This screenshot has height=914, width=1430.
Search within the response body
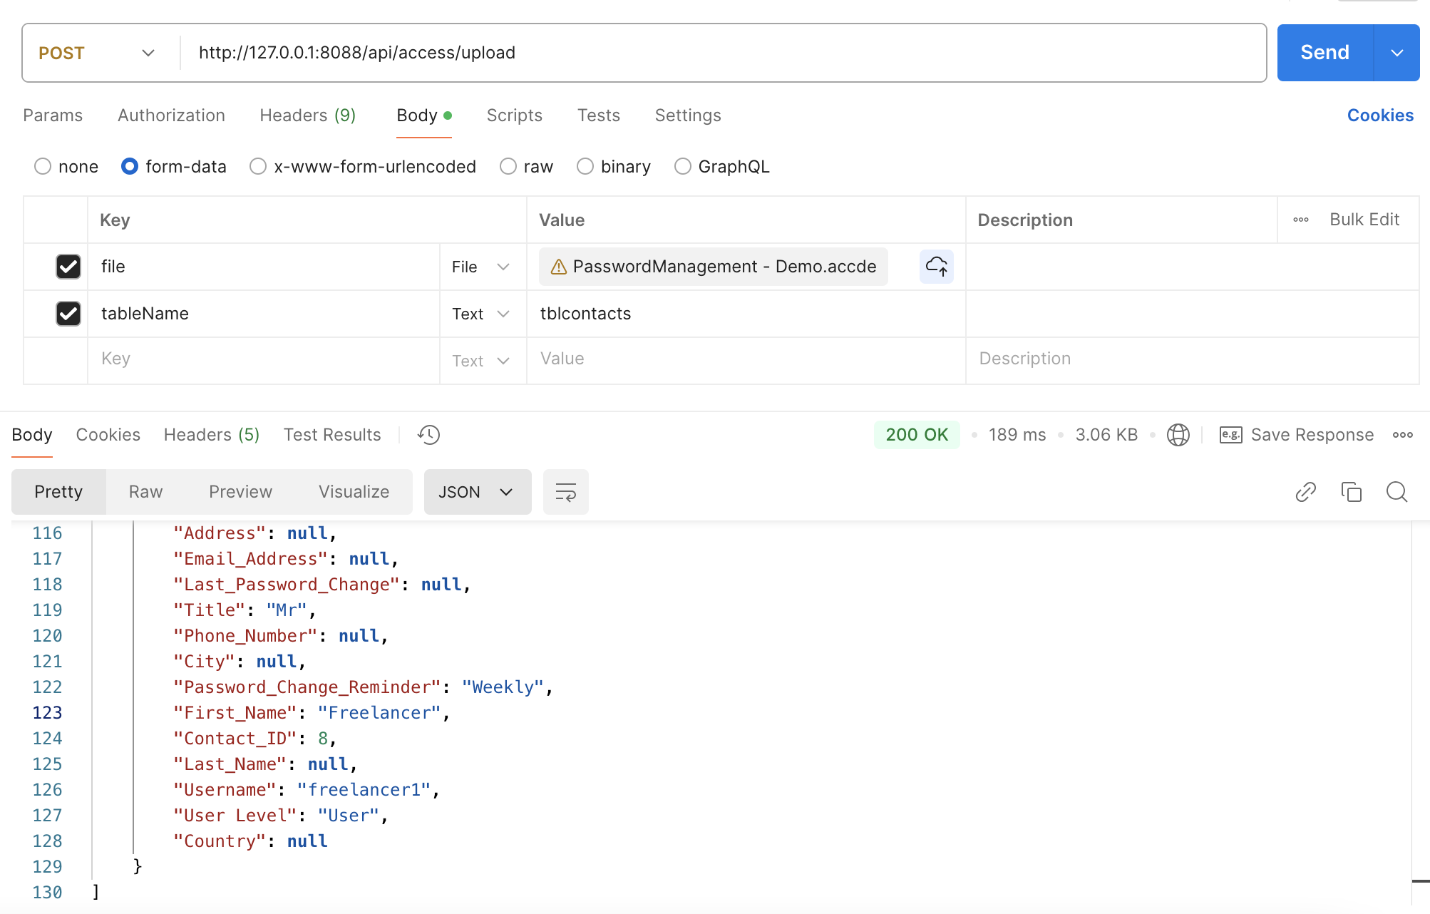click(x=1396, y=492)
